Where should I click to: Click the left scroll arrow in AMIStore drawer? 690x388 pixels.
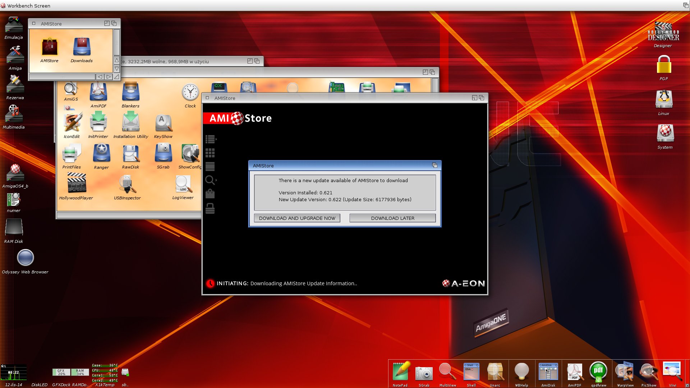100,77
